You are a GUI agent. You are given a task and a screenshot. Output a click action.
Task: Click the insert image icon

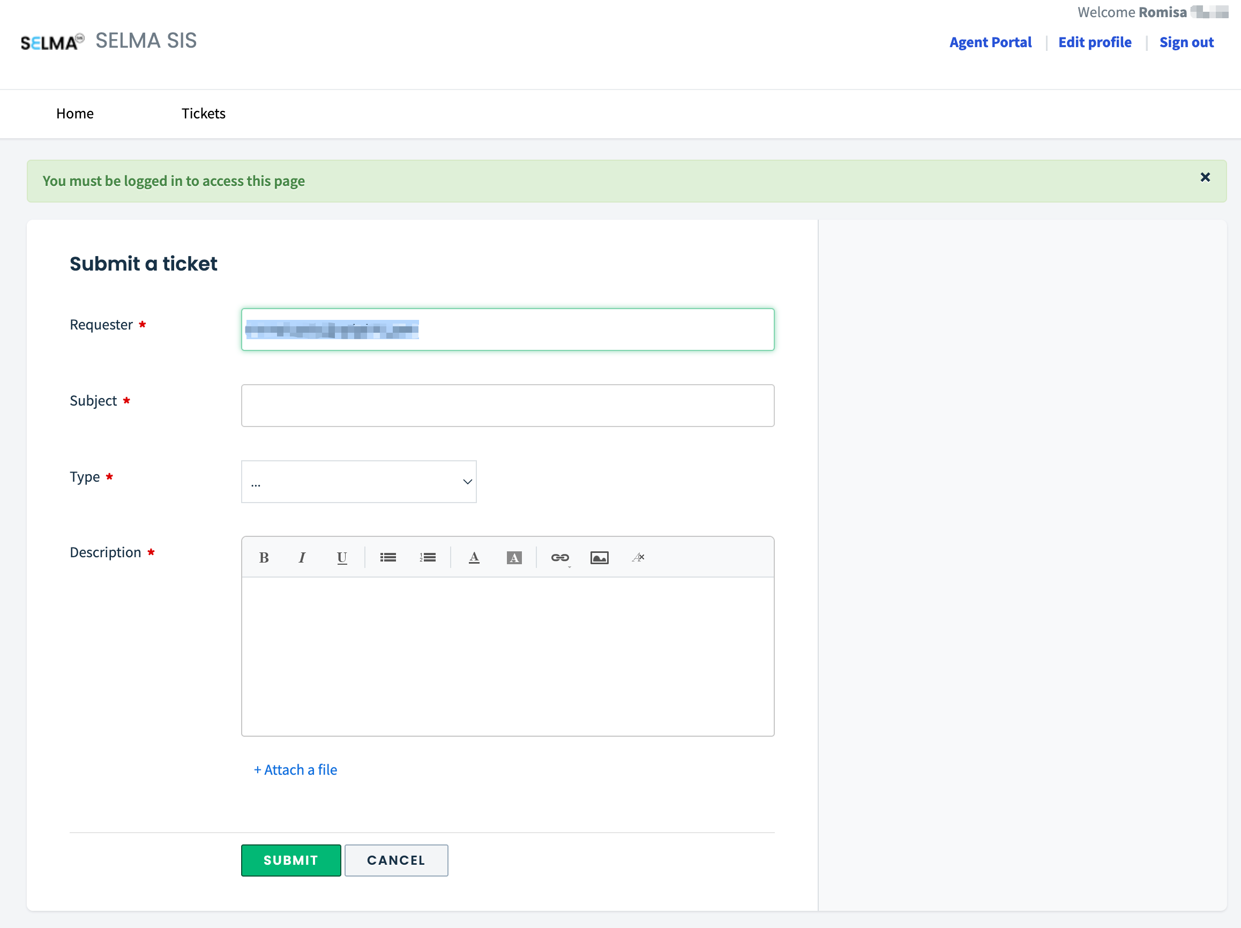[x=599, y=558]
